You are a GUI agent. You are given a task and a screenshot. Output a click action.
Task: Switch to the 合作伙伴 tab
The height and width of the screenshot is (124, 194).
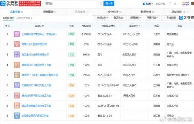tap(115, 12)
